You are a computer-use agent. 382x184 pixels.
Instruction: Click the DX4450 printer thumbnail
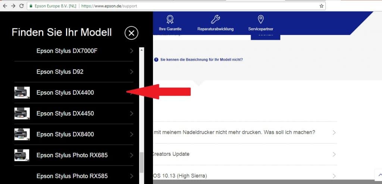click(22, 113)
